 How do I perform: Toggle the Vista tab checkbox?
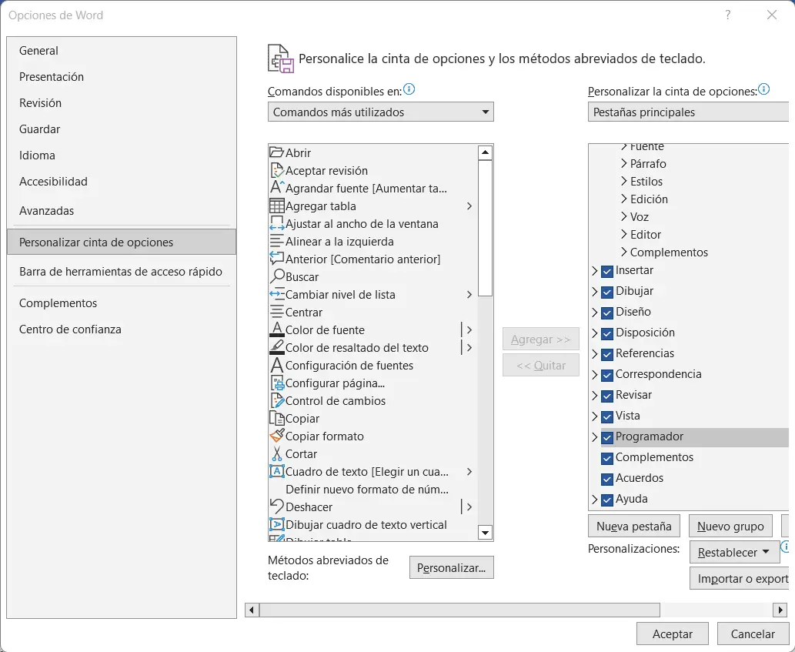607,416
